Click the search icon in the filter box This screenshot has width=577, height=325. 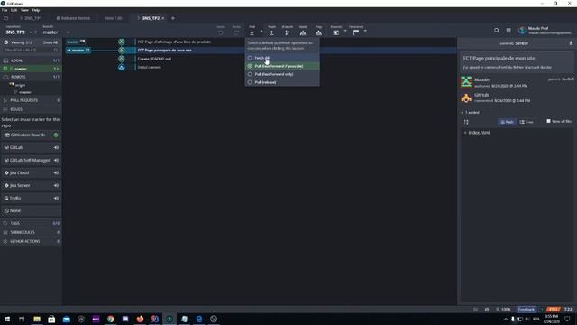click(56, 51)
